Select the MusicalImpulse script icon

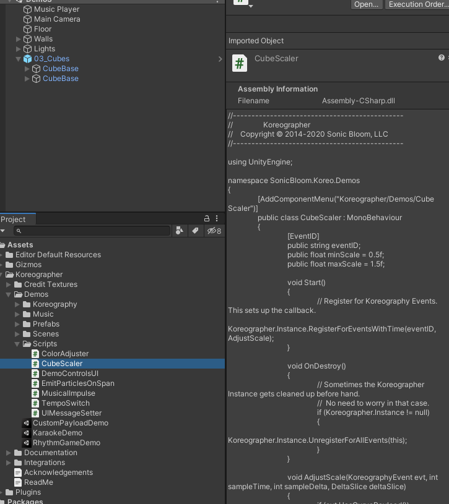tap(35, 393)
